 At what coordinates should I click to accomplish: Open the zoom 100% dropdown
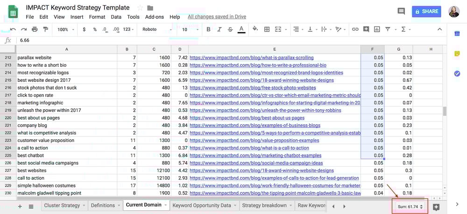65,29
